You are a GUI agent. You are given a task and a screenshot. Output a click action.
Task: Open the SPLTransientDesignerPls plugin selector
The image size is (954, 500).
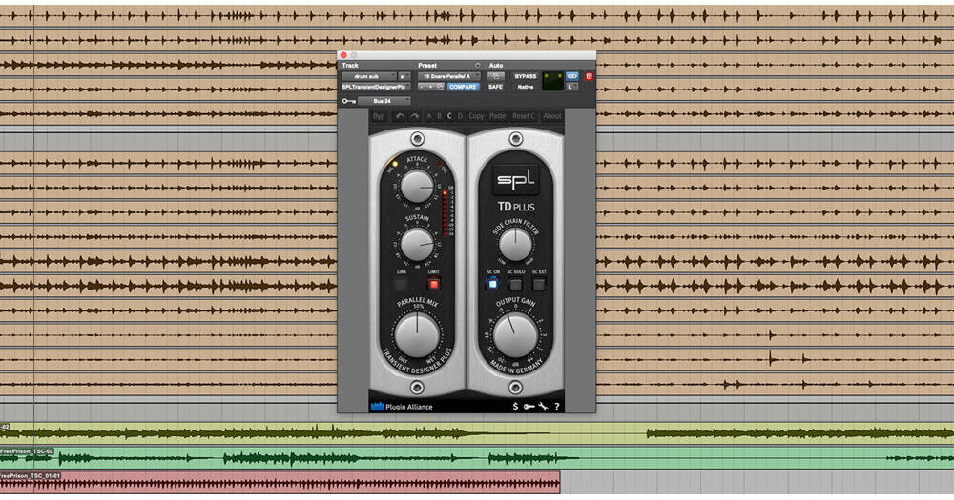376,87
